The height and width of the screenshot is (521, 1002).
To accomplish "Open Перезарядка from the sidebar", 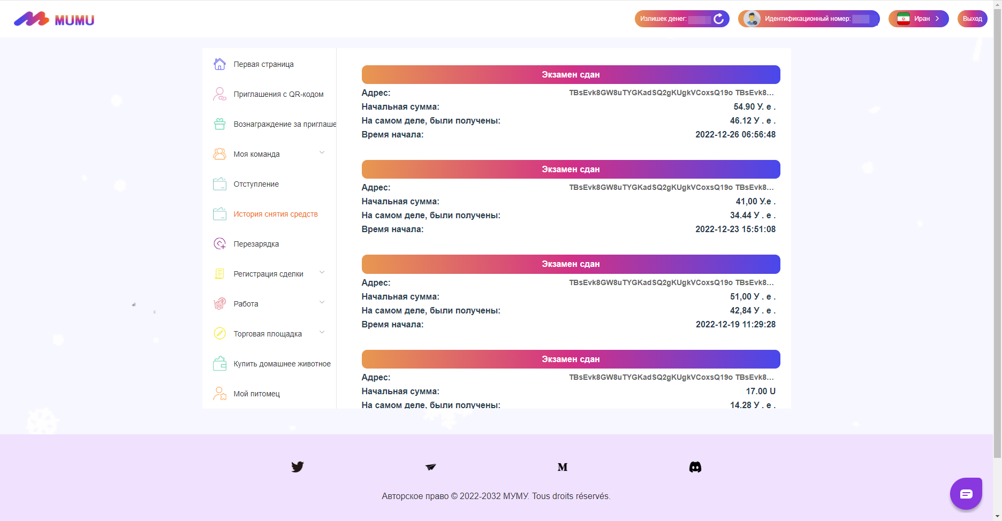I will 256,244.
